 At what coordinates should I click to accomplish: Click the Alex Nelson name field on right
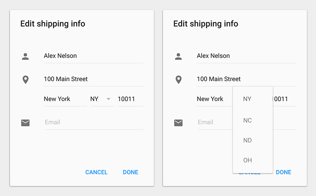click(x=246, y=56)
